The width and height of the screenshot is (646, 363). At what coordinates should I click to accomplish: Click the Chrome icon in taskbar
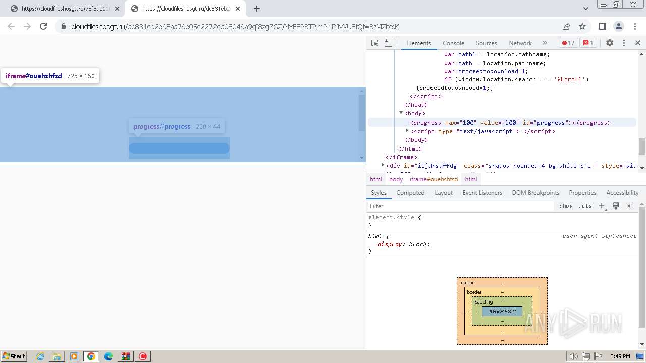[91, 356]
